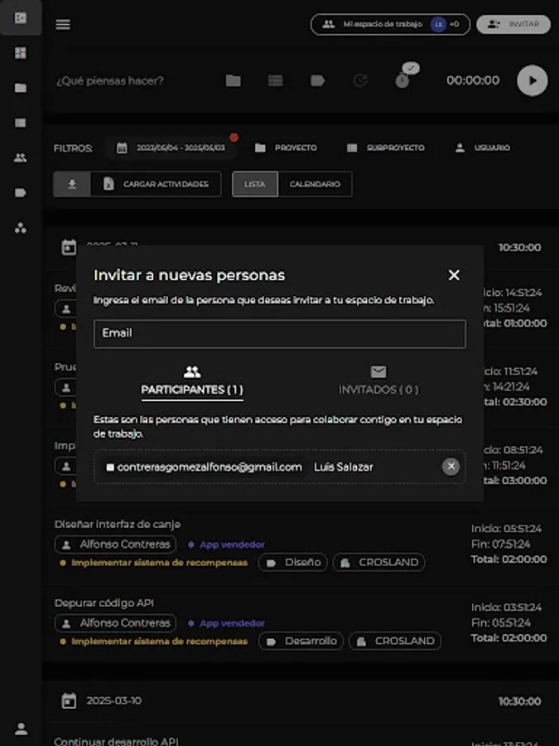This screenshot has height=746, width=559.
Task: Click the 2025-03-10 date header
Action: (x=114, y=700)
